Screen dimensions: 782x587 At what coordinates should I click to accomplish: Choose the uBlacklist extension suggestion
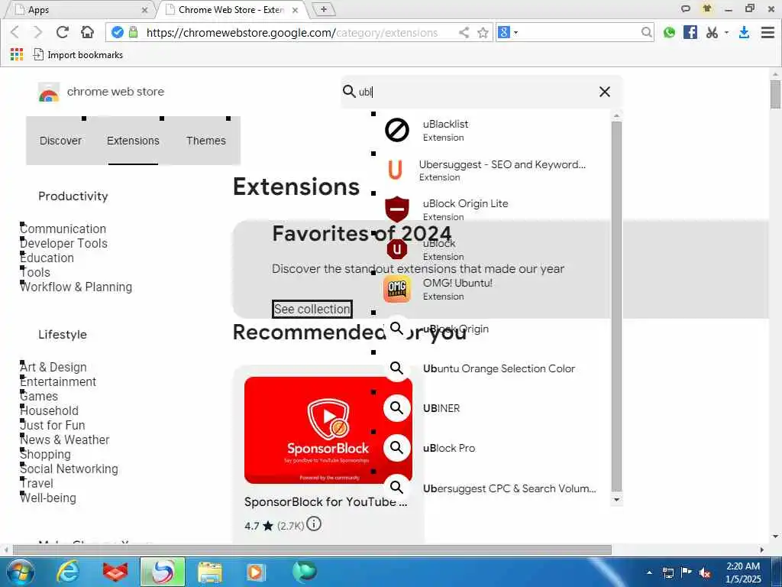(x=491, y=130)
